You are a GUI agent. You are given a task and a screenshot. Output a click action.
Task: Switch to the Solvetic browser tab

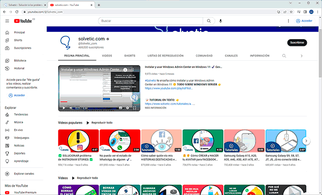tap(25, 5)
